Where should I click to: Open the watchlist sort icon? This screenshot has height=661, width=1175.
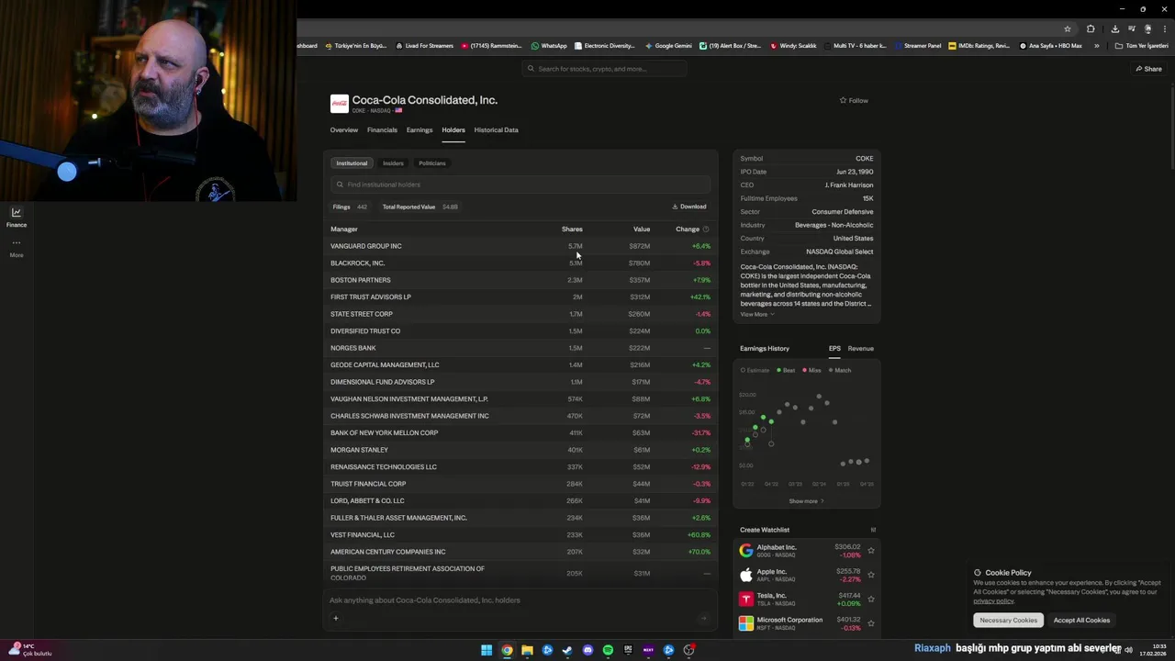tap(873, 530)
